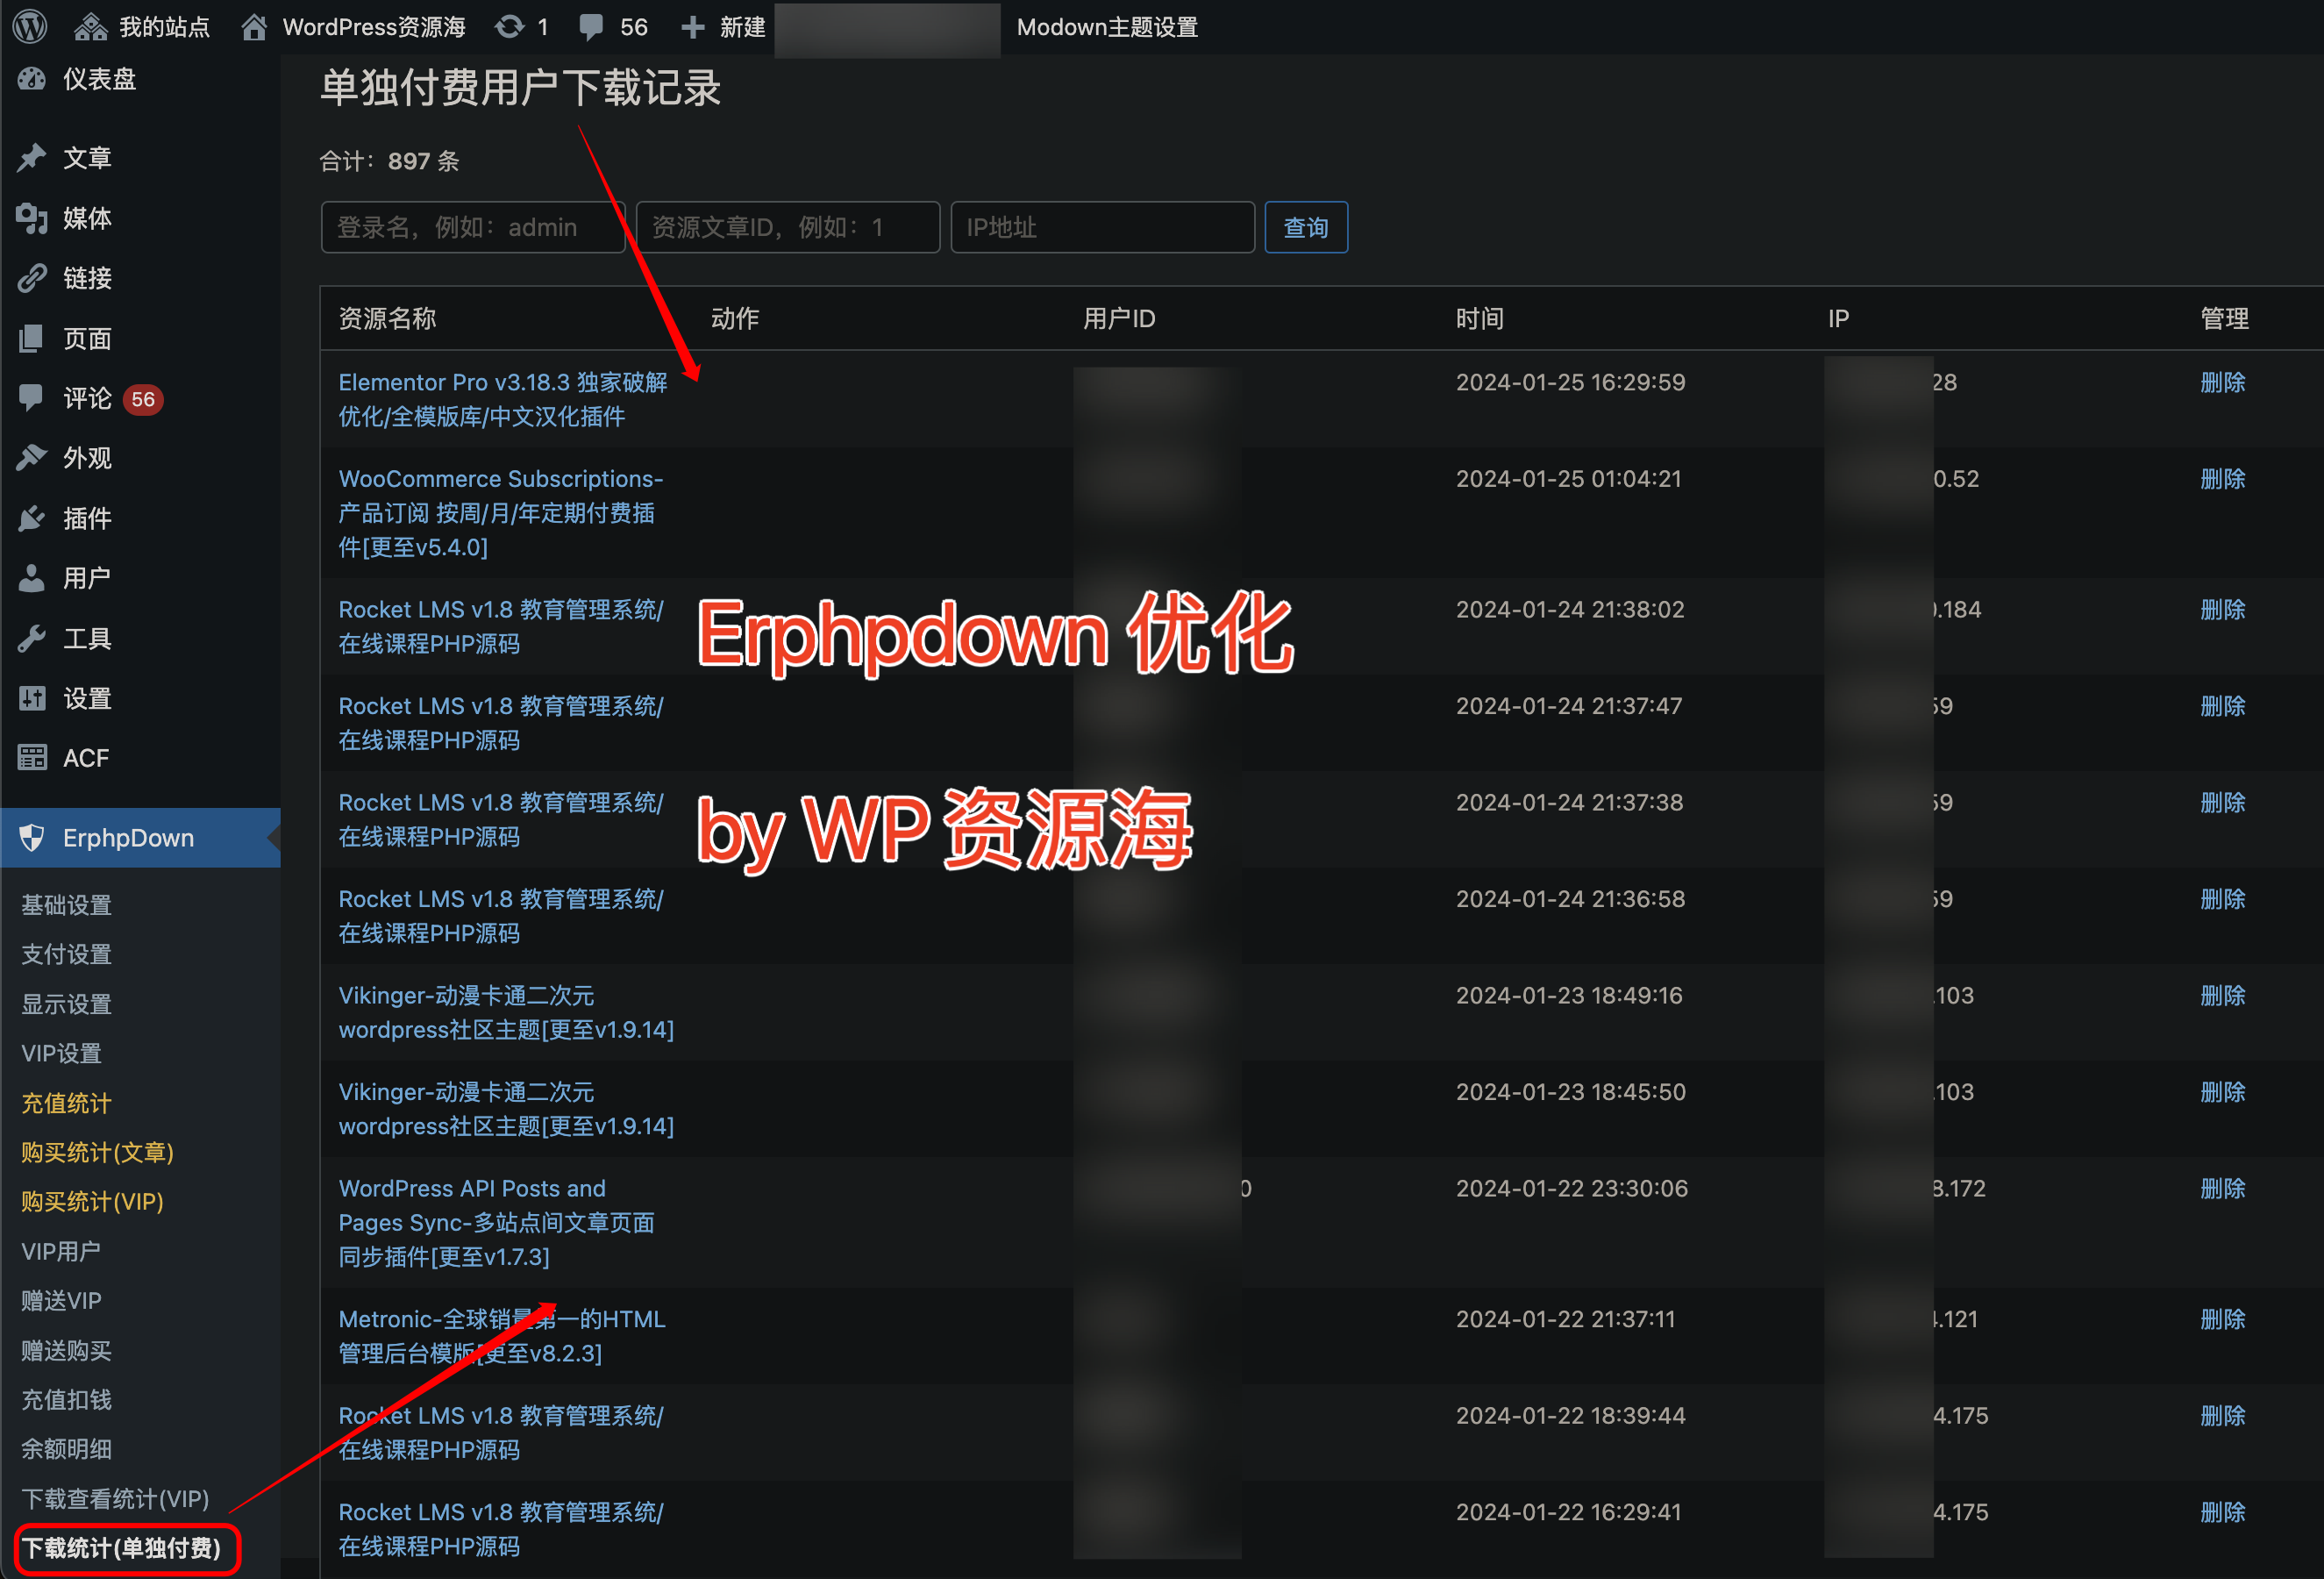This screenshot has width=2324, height=1579.
Task: Click the 时间 column header
Action: point(1479,318)
